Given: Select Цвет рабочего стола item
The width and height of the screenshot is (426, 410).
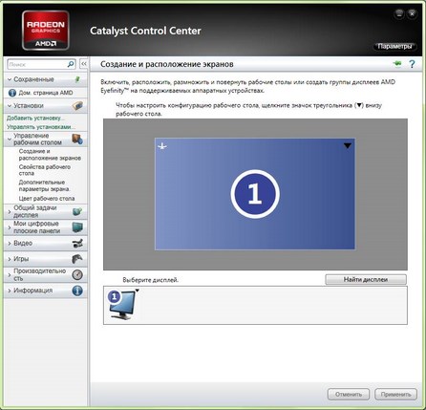Looking at the screenshot, I should [47, 199].
